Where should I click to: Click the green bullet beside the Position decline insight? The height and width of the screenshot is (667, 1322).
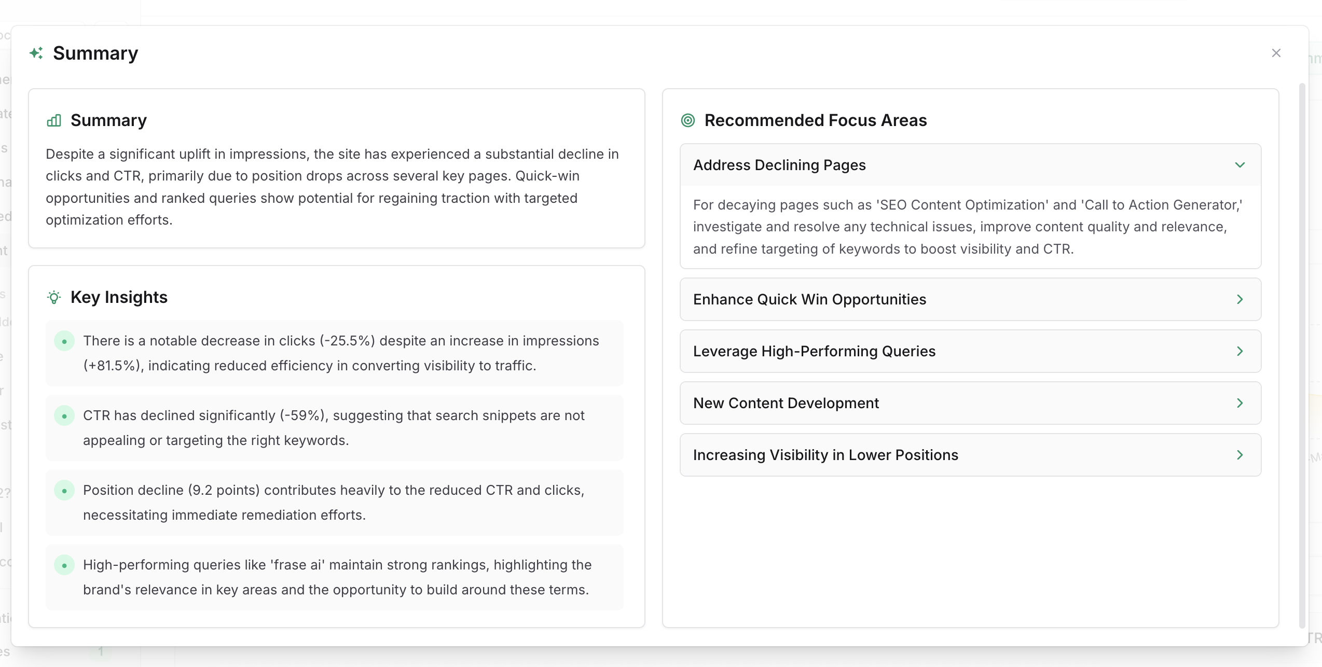point(64,491)
